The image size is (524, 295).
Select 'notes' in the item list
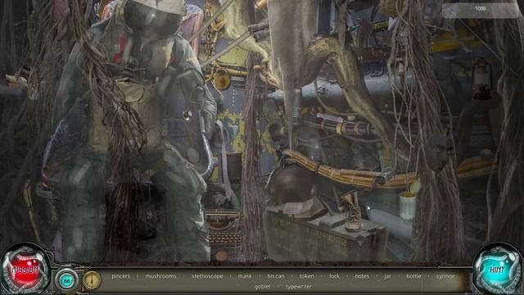point(362,276)
